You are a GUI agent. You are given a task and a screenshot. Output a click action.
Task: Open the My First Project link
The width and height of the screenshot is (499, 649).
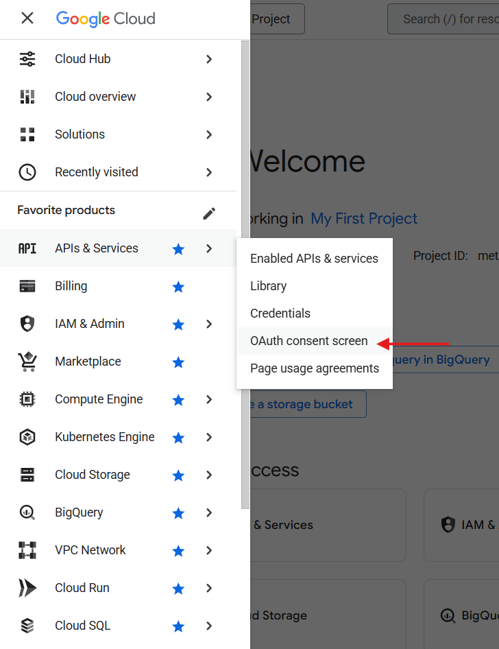pos(364,218)
